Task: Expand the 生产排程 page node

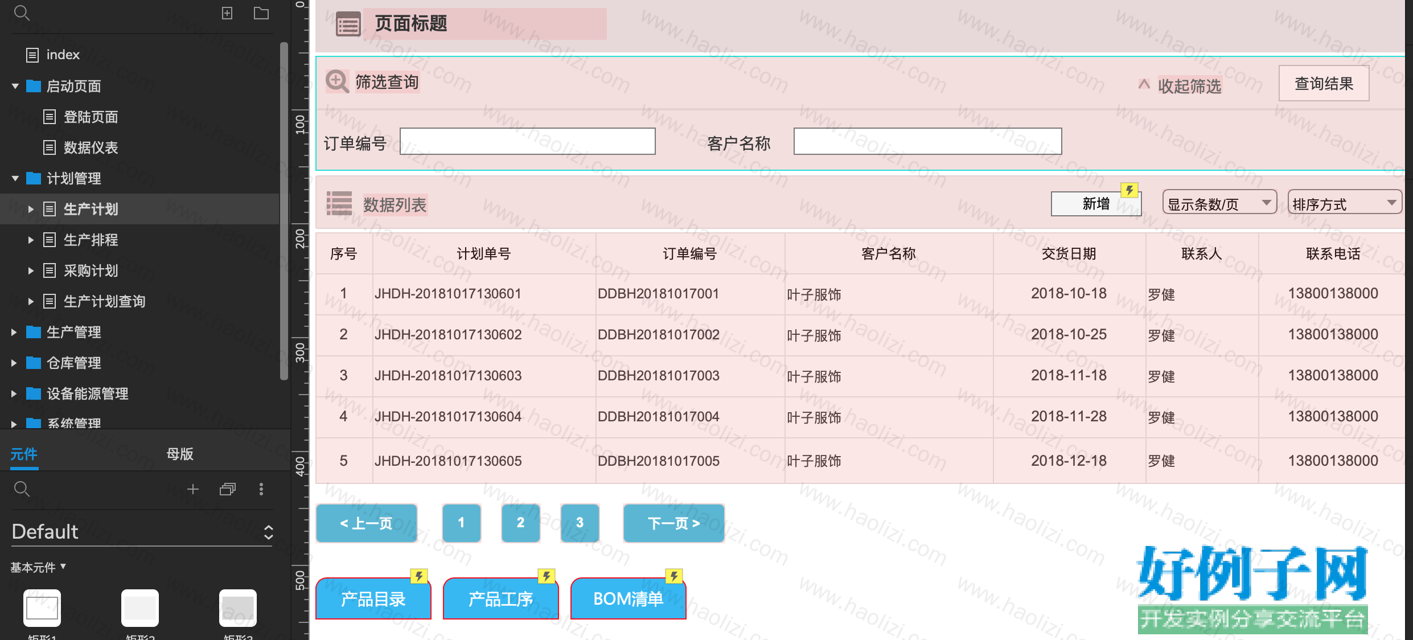Action: [x=31, y=240]
